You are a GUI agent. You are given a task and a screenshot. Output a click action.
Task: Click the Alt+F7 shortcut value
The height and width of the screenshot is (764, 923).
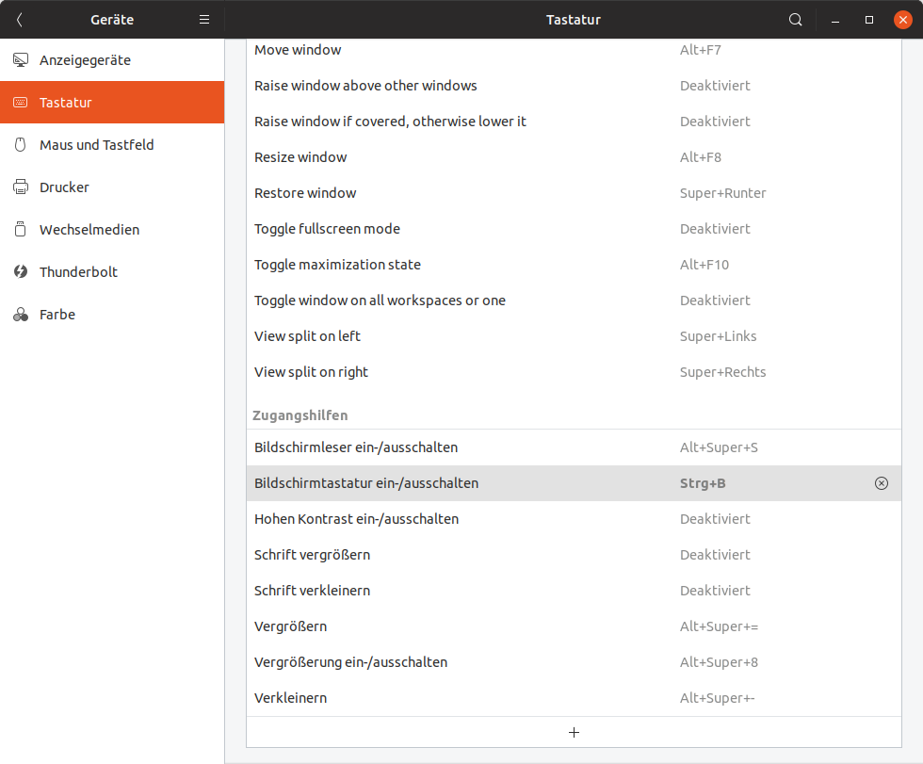701,50
